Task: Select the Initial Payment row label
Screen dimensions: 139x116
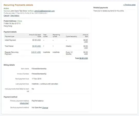Action: tap(10, 40)
